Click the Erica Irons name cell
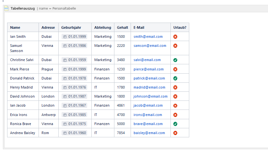Screen dimensions: 268x158 [x=23, y=114]
